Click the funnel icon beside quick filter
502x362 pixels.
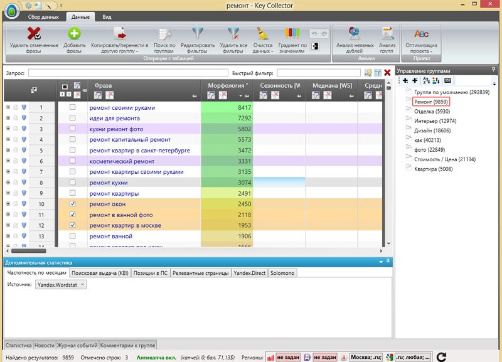[x=378, y=73]
